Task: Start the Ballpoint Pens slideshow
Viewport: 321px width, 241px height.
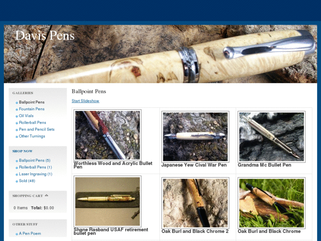Action: [x=85, y=101]
